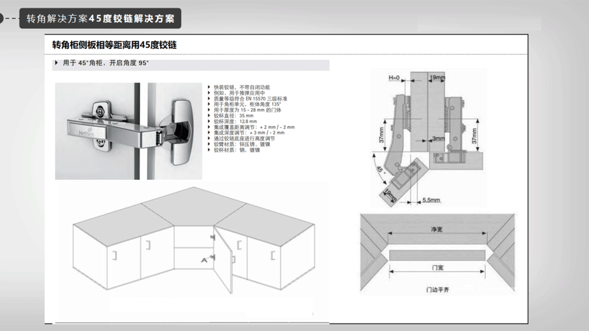589x331 pixels.
Task: Click the 45° angle label in hinge diagram
Action: (380, 170)
